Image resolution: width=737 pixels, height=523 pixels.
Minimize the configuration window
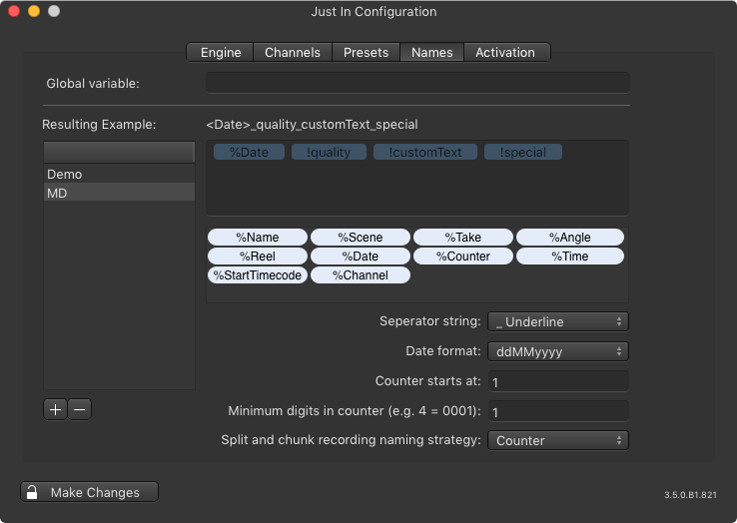[34, 11]
